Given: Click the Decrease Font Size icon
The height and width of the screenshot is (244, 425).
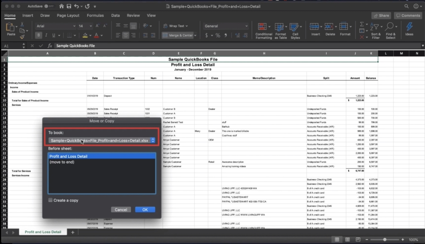Looking at the screenshot, I should tap(105, 26).
